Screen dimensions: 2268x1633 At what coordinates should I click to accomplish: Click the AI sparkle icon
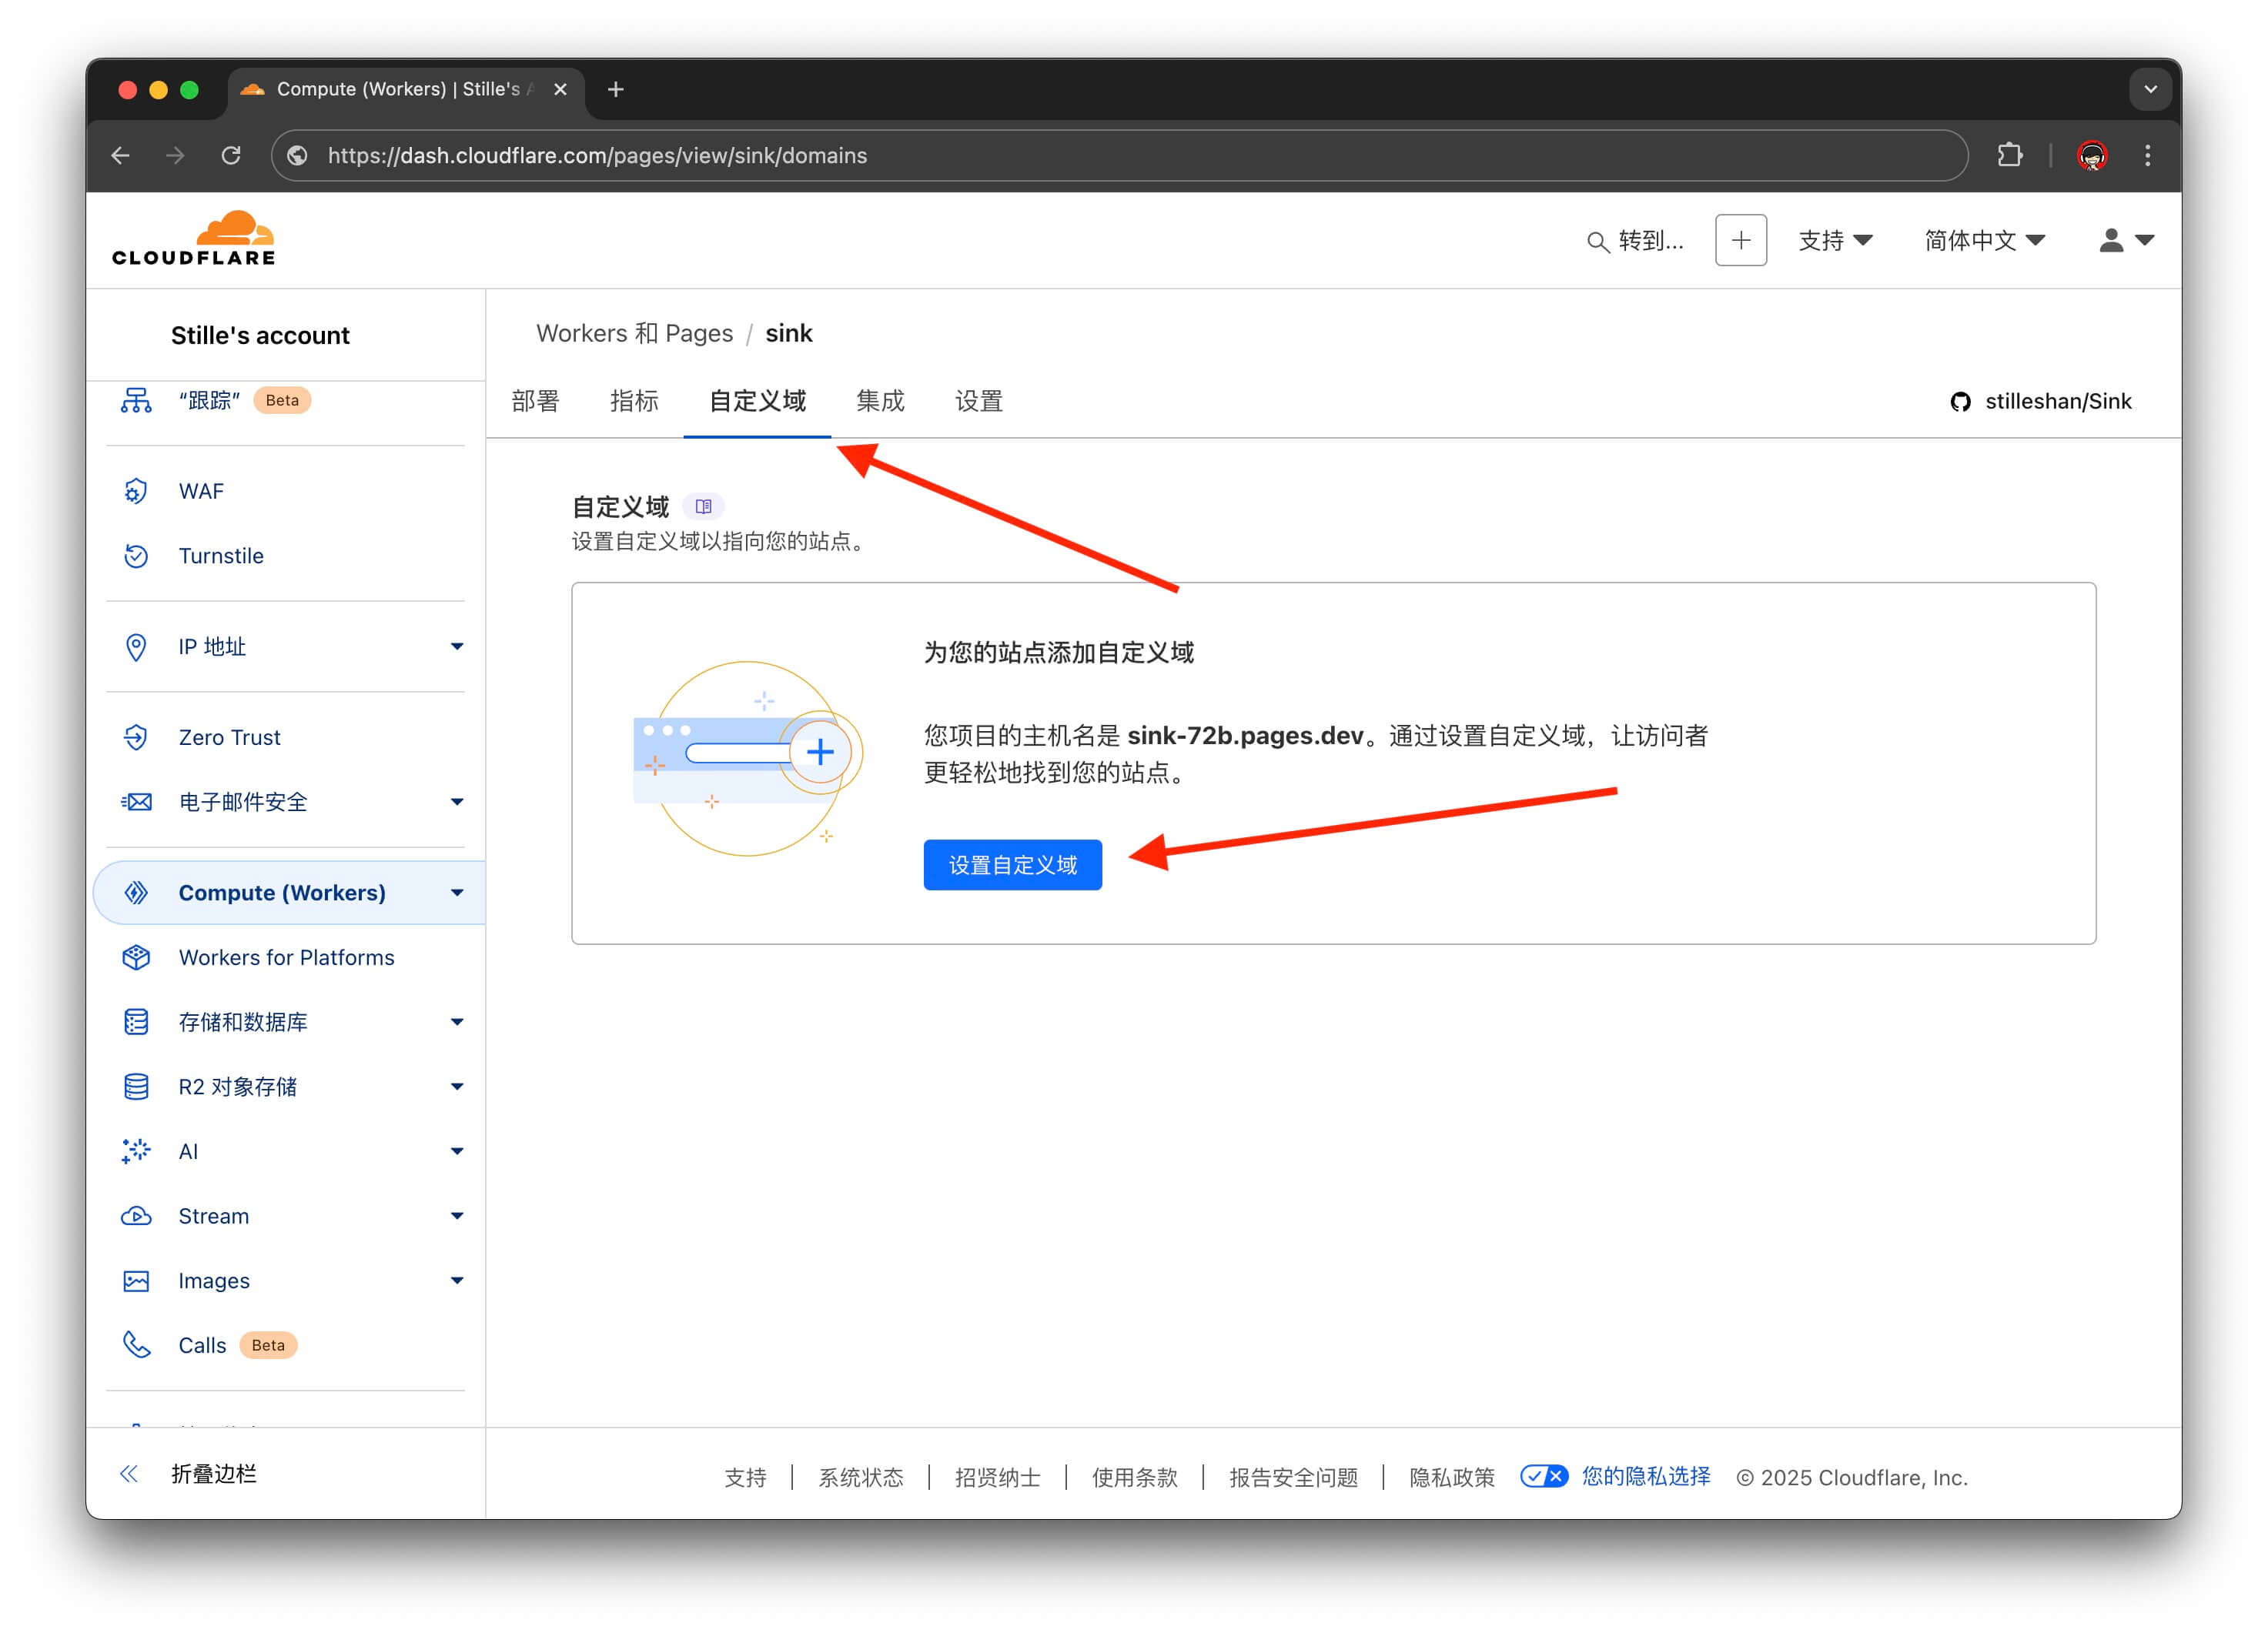pyautogui.click(x=136, y=1151)
